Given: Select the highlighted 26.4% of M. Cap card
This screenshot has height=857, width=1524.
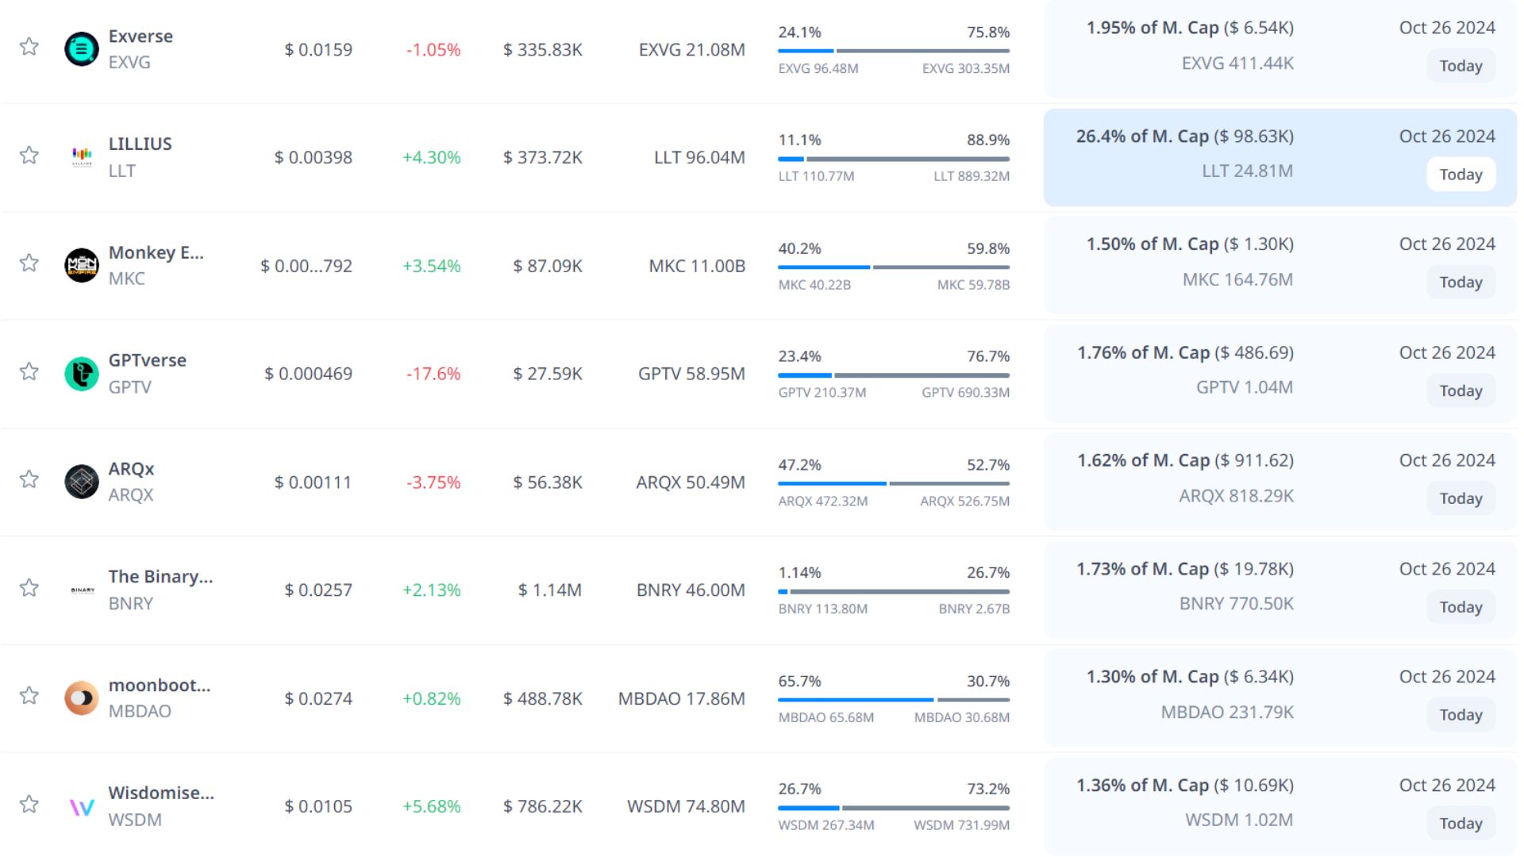Looking at the screenshot, I should [1280, 157].
